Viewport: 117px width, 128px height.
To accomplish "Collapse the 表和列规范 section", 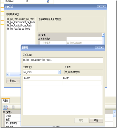I will [39, 39].
